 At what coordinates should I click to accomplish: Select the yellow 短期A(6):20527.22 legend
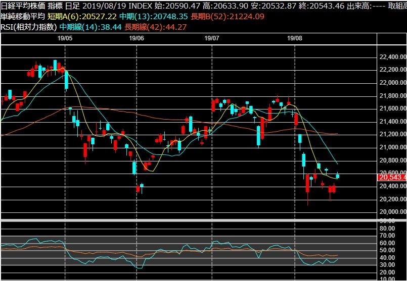tap(82, 16)
